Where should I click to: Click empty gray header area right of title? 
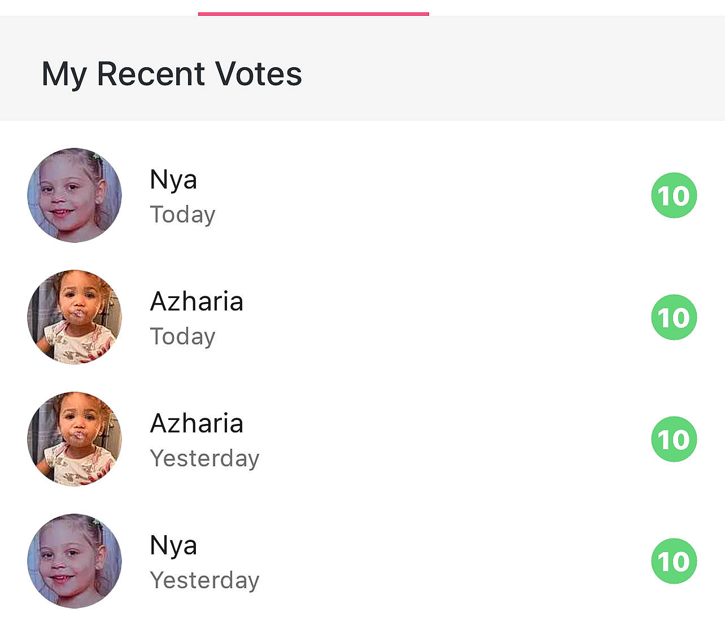point(508,73)
